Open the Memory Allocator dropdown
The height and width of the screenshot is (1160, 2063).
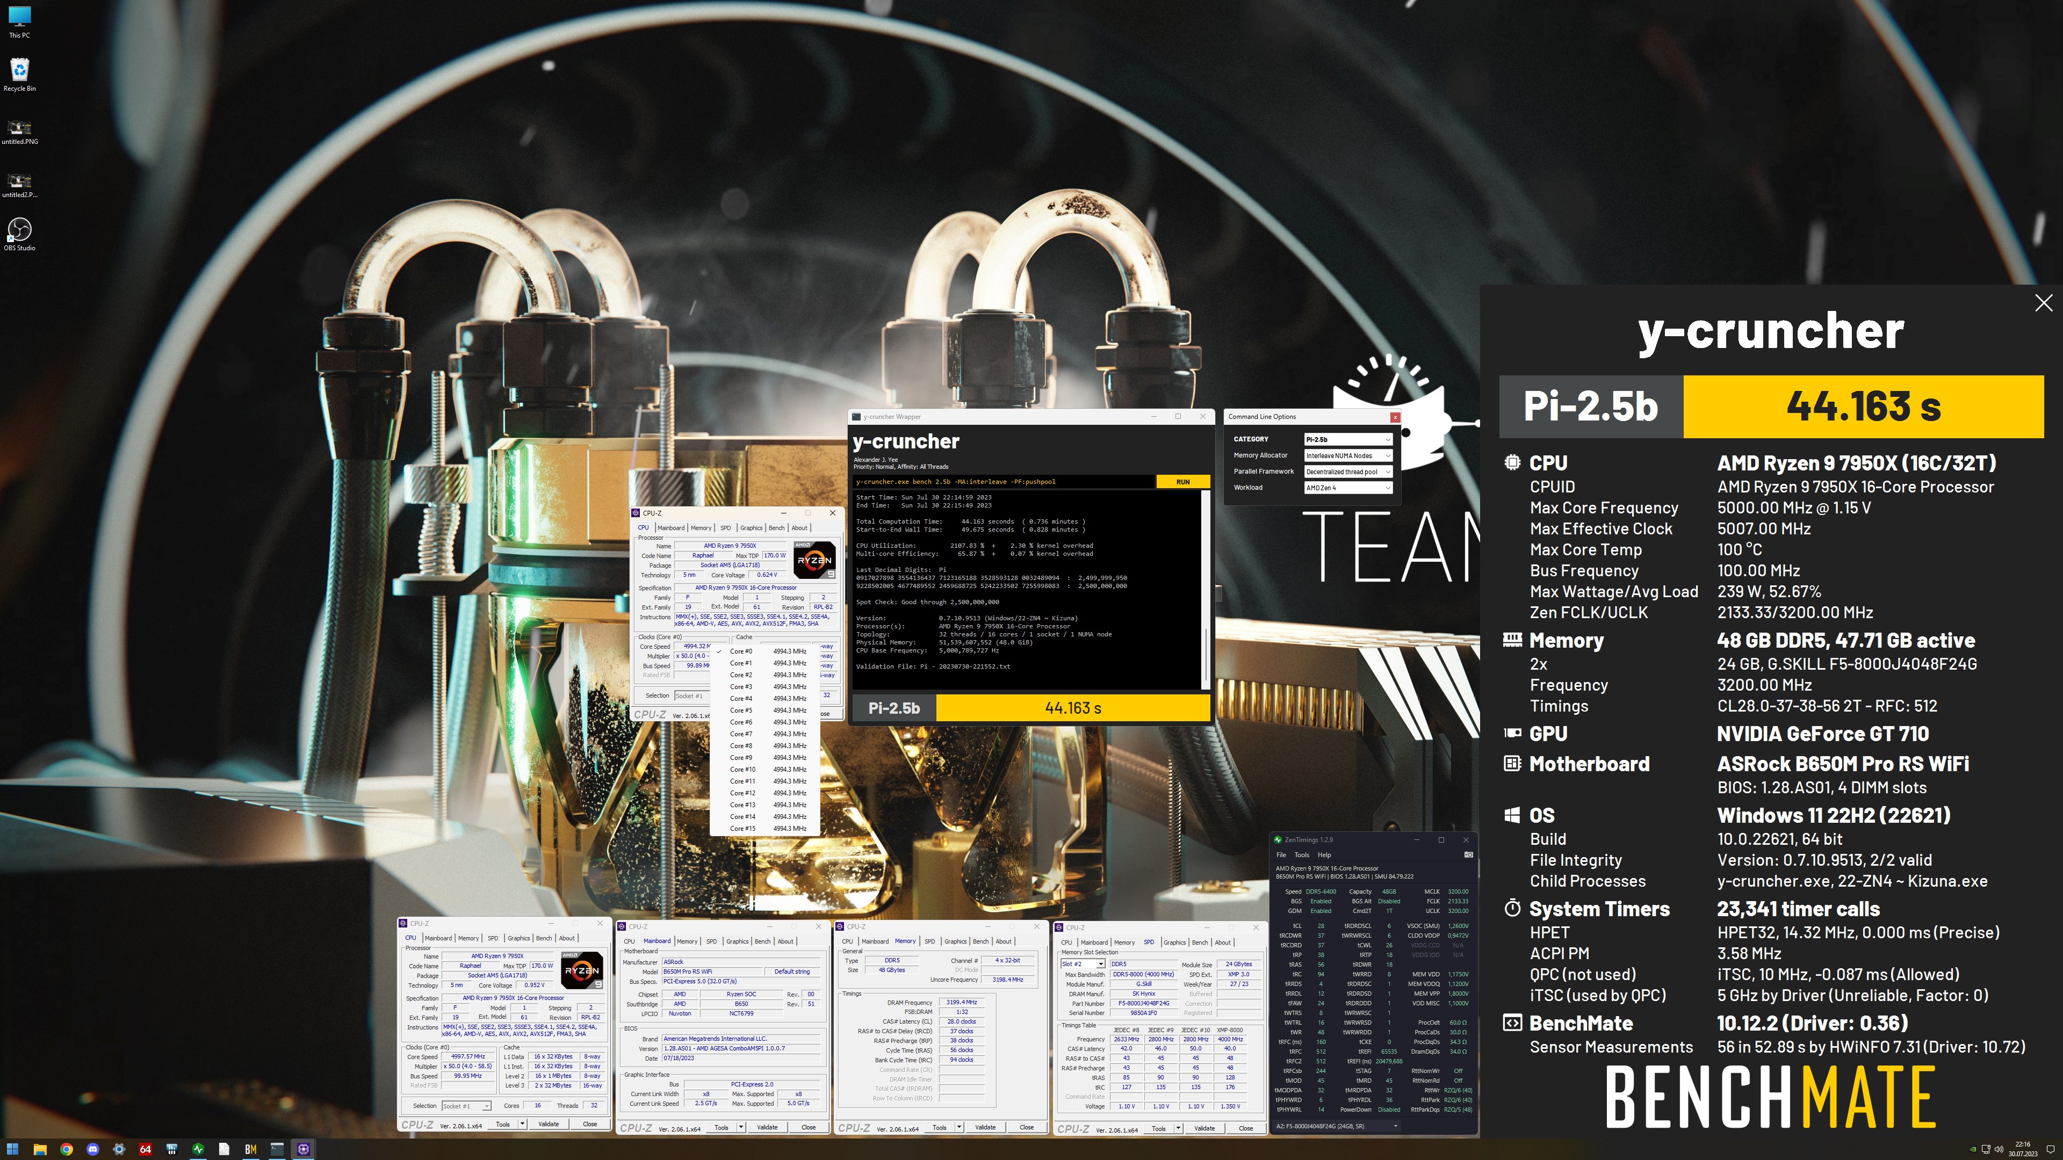tap(1348, 455)
